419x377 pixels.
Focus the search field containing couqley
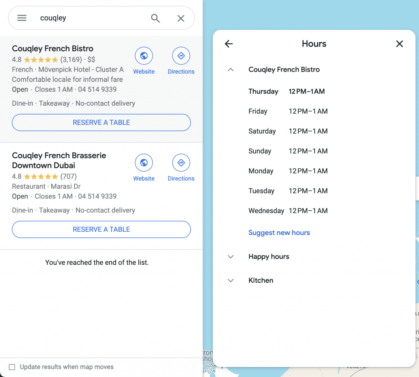91,18
